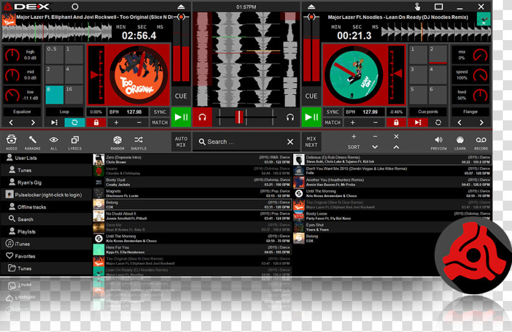Sync the right deck tempo
Image resolution: width=512 pixels, height=332 pixels.
point(332,112)
